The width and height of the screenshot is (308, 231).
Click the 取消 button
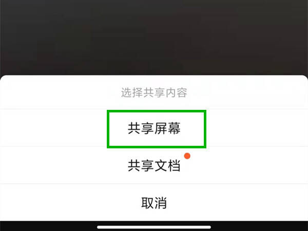[154, 203]
